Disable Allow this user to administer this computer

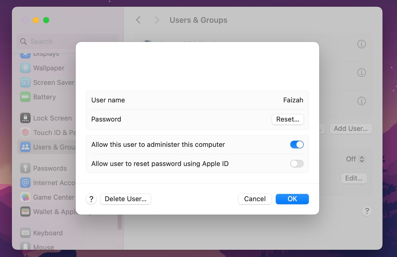point(297,145)
